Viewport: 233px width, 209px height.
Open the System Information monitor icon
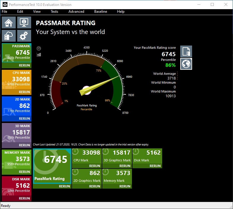click(24, 22)
